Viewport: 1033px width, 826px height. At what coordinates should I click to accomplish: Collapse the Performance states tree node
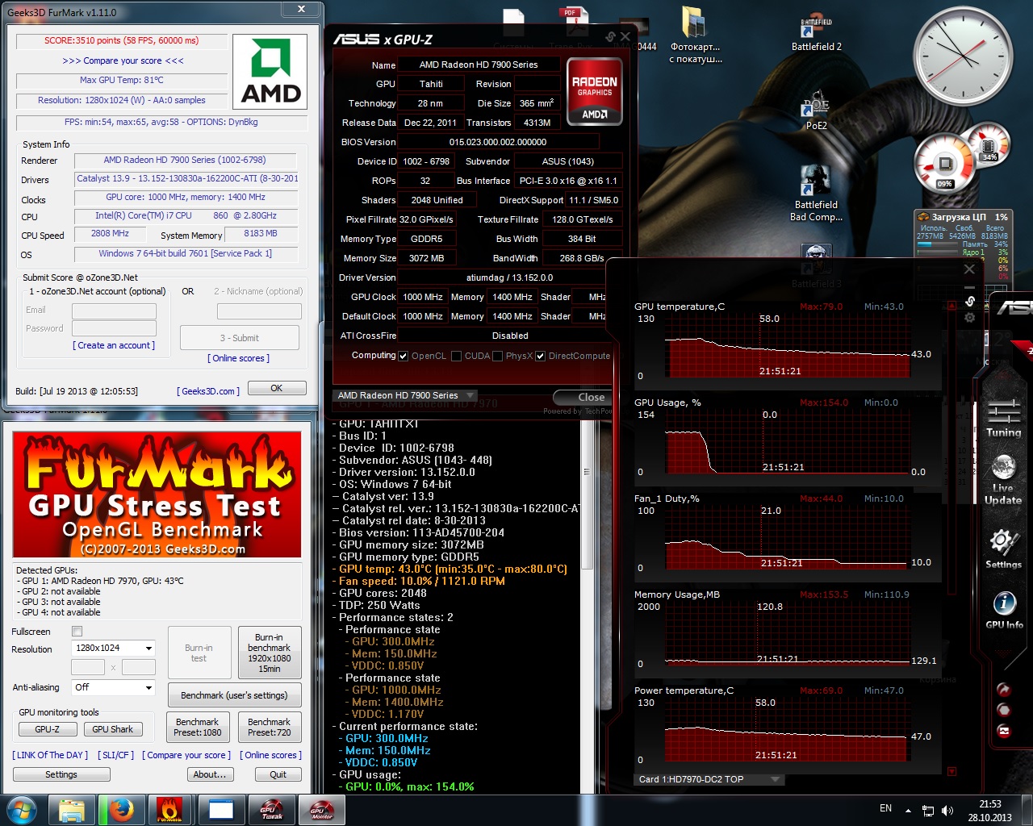335,617
